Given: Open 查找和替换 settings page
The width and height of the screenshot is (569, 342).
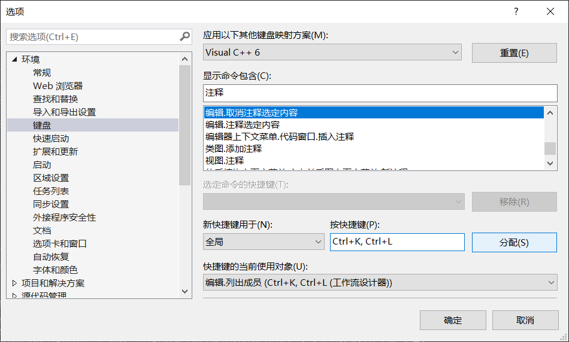Looking at the screenshot, I should tap(55, 99).
